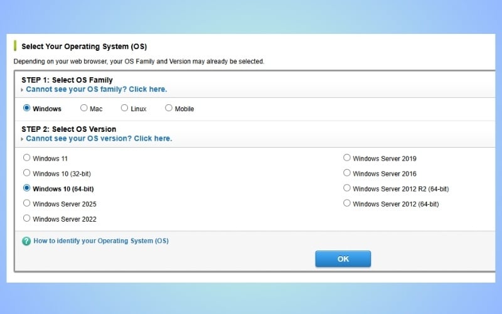
Task: Click the green help question mark icon
Action: (26, 241)
